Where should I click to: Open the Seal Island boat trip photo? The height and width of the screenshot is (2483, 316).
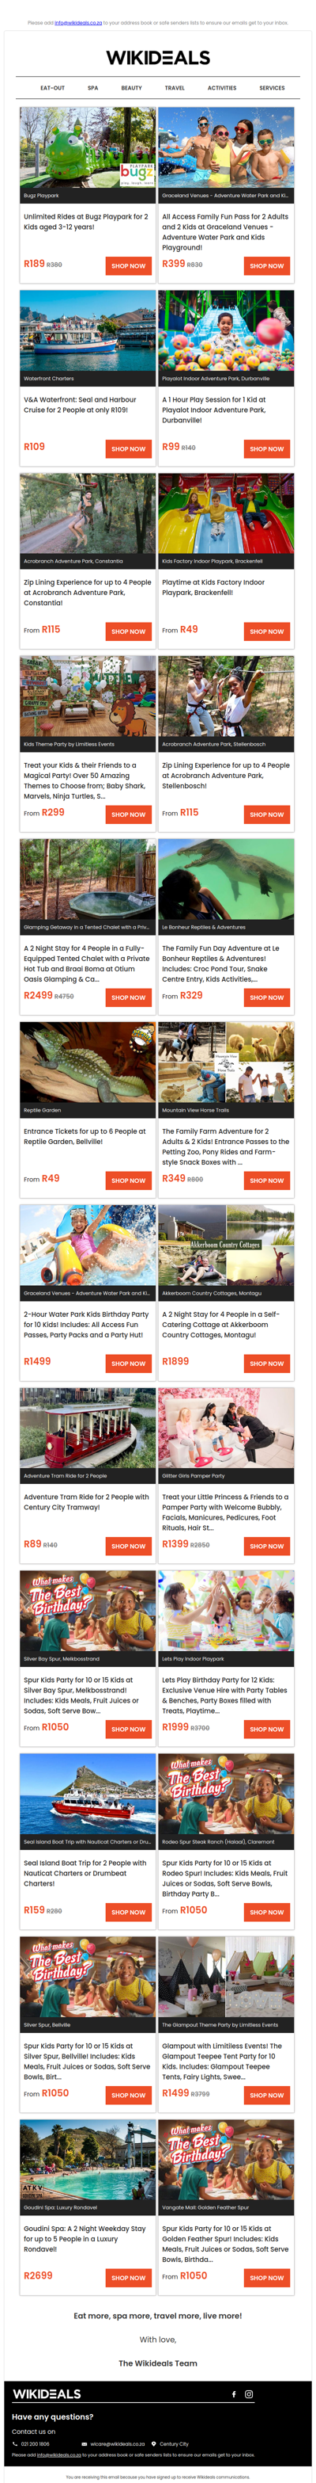click(x=88, y=1794)
